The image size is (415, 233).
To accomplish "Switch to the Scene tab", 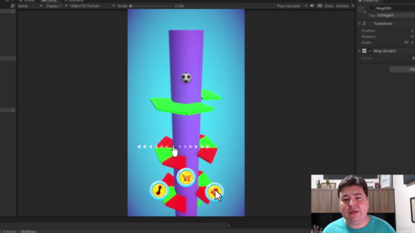I will (27, 1).
